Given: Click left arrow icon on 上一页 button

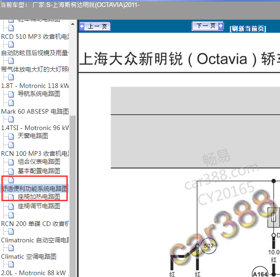Looking at the screenshot, I should (82, 27).
